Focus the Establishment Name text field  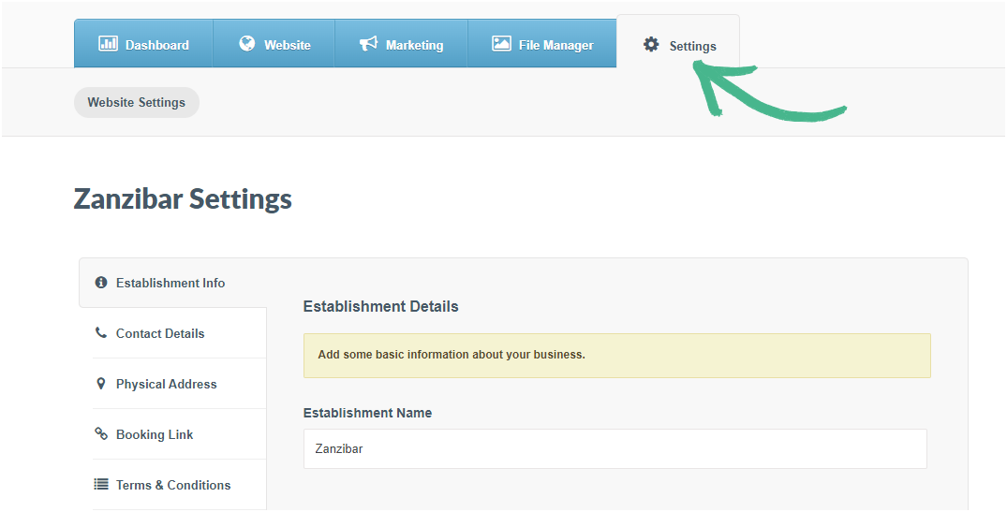tap(615, 449)
